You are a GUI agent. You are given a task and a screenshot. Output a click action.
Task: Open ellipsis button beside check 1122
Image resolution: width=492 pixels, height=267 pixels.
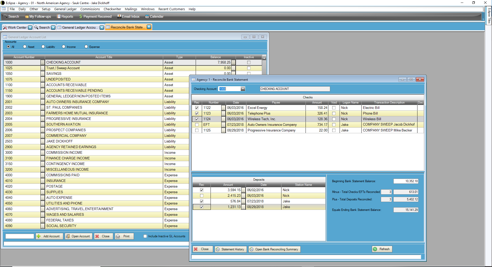pos(224,108)
